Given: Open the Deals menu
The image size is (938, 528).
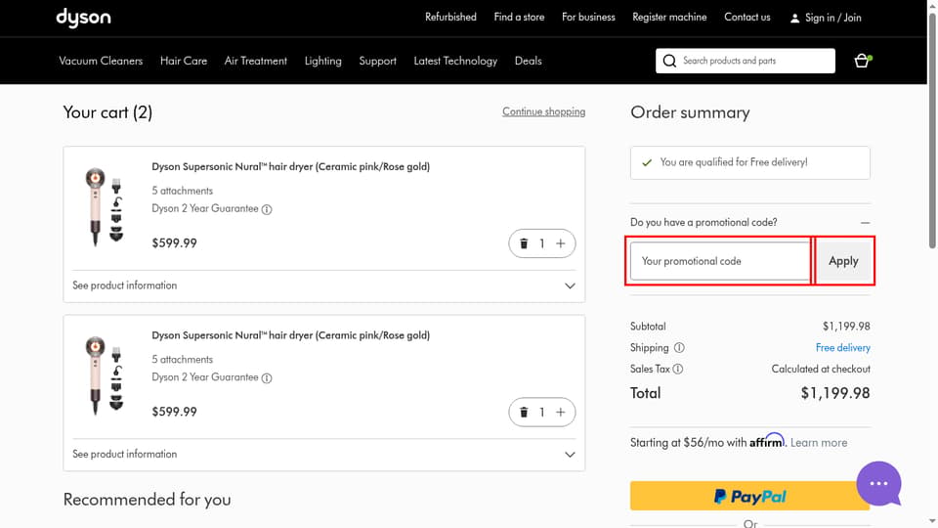Looking at the screenshot, I should (529, 61).
